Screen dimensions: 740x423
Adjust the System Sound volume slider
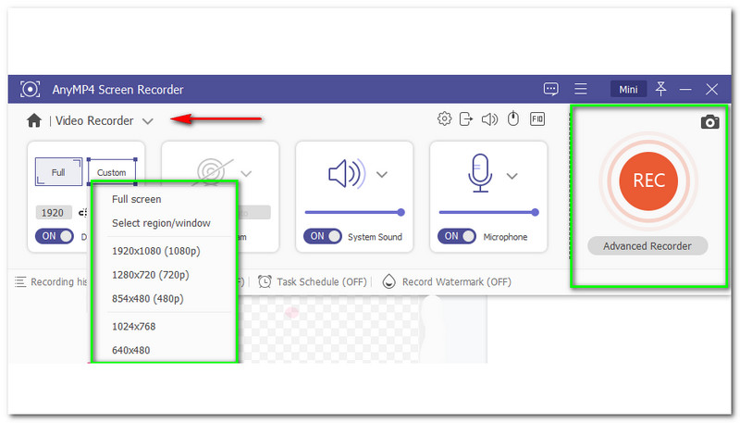[354, 213]
